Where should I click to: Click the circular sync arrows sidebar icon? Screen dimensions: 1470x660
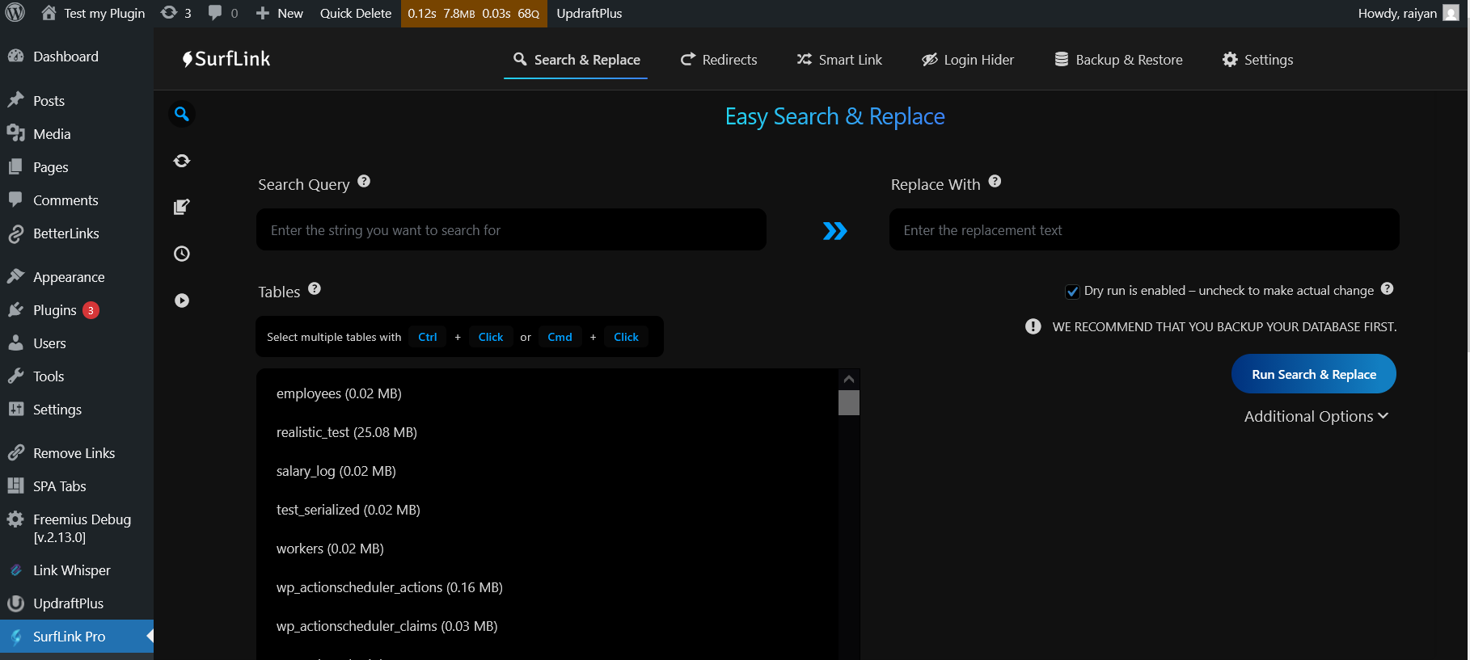[x=182, y=161]
